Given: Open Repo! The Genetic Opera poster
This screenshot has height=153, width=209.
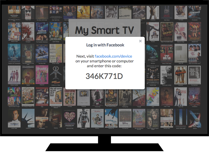Looking at the screenshot, I should (167, 31).
